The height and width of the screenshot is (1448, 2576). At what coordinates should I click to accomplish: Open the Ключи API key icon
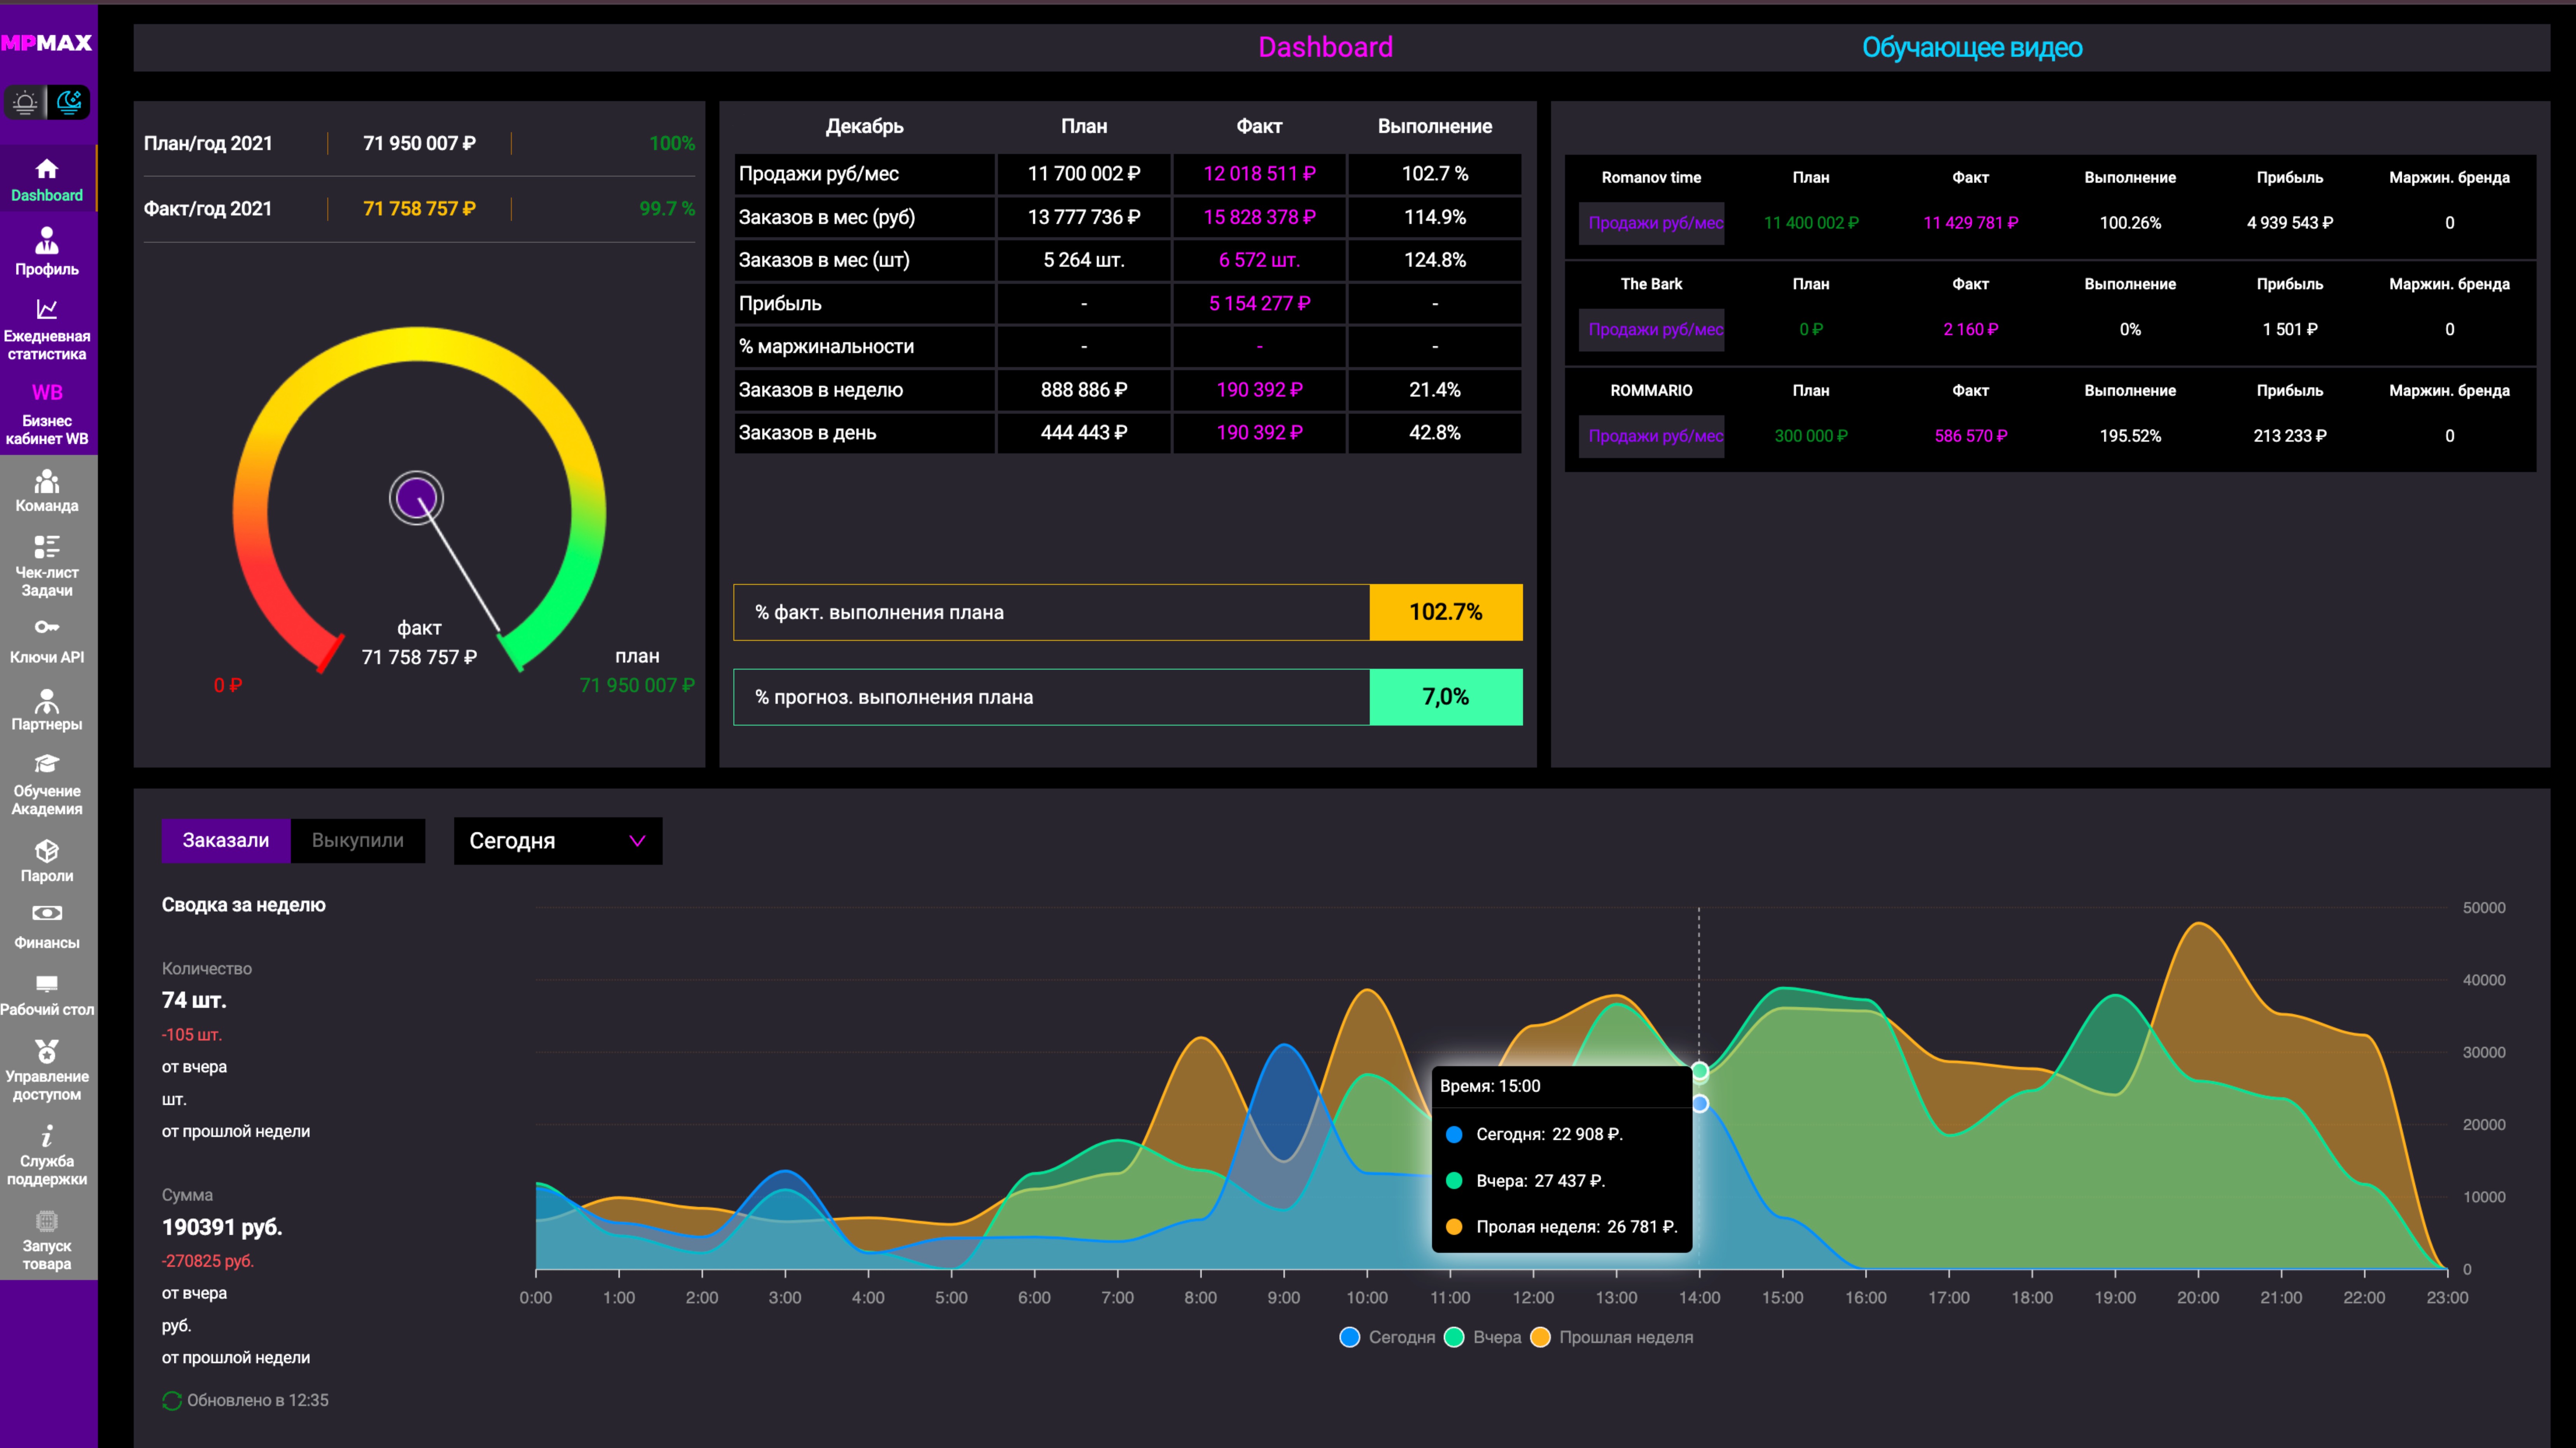pyautogui.click(x=47, y=627)
